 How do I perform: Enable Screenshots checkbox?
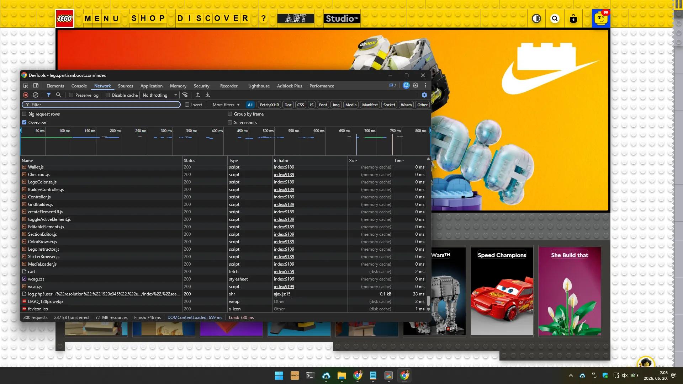click(230, 122)
